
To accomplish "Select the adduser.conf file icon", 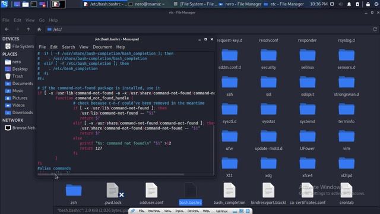I will click(151, 190).
